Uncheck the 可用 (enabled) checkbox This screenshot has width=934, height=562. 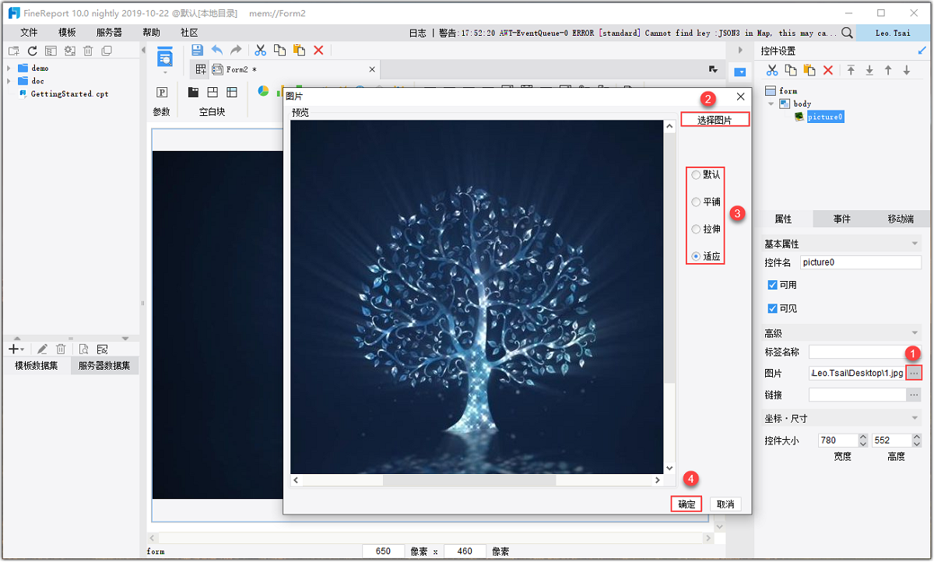coord(772,285)
